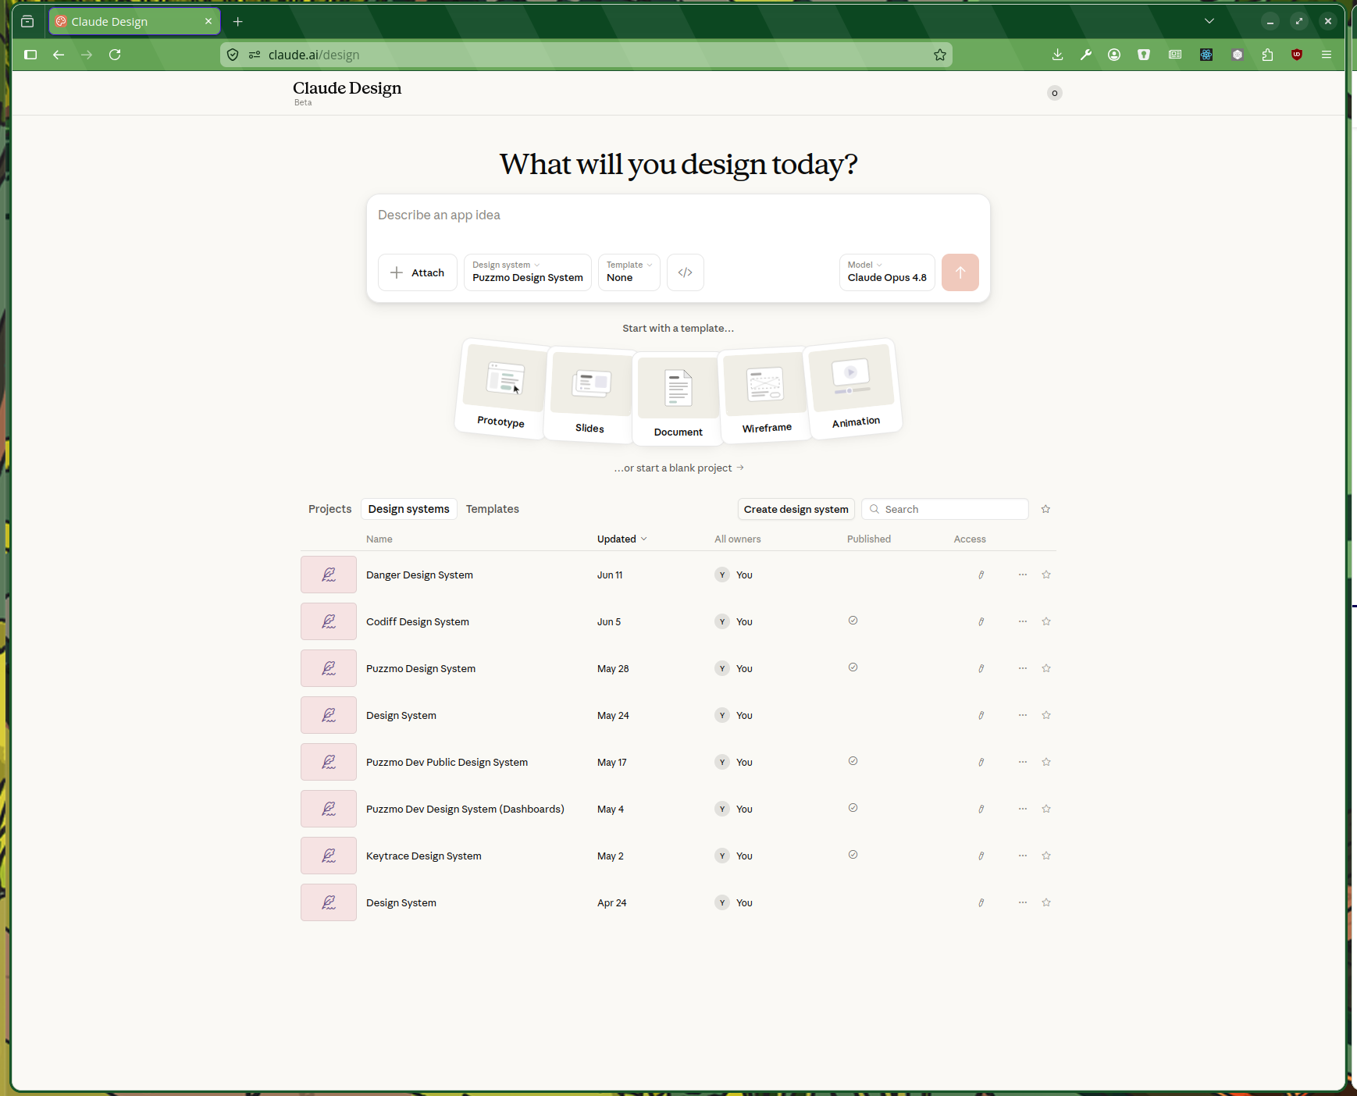
Task: Click Create design system button
Action: (796, 509)
